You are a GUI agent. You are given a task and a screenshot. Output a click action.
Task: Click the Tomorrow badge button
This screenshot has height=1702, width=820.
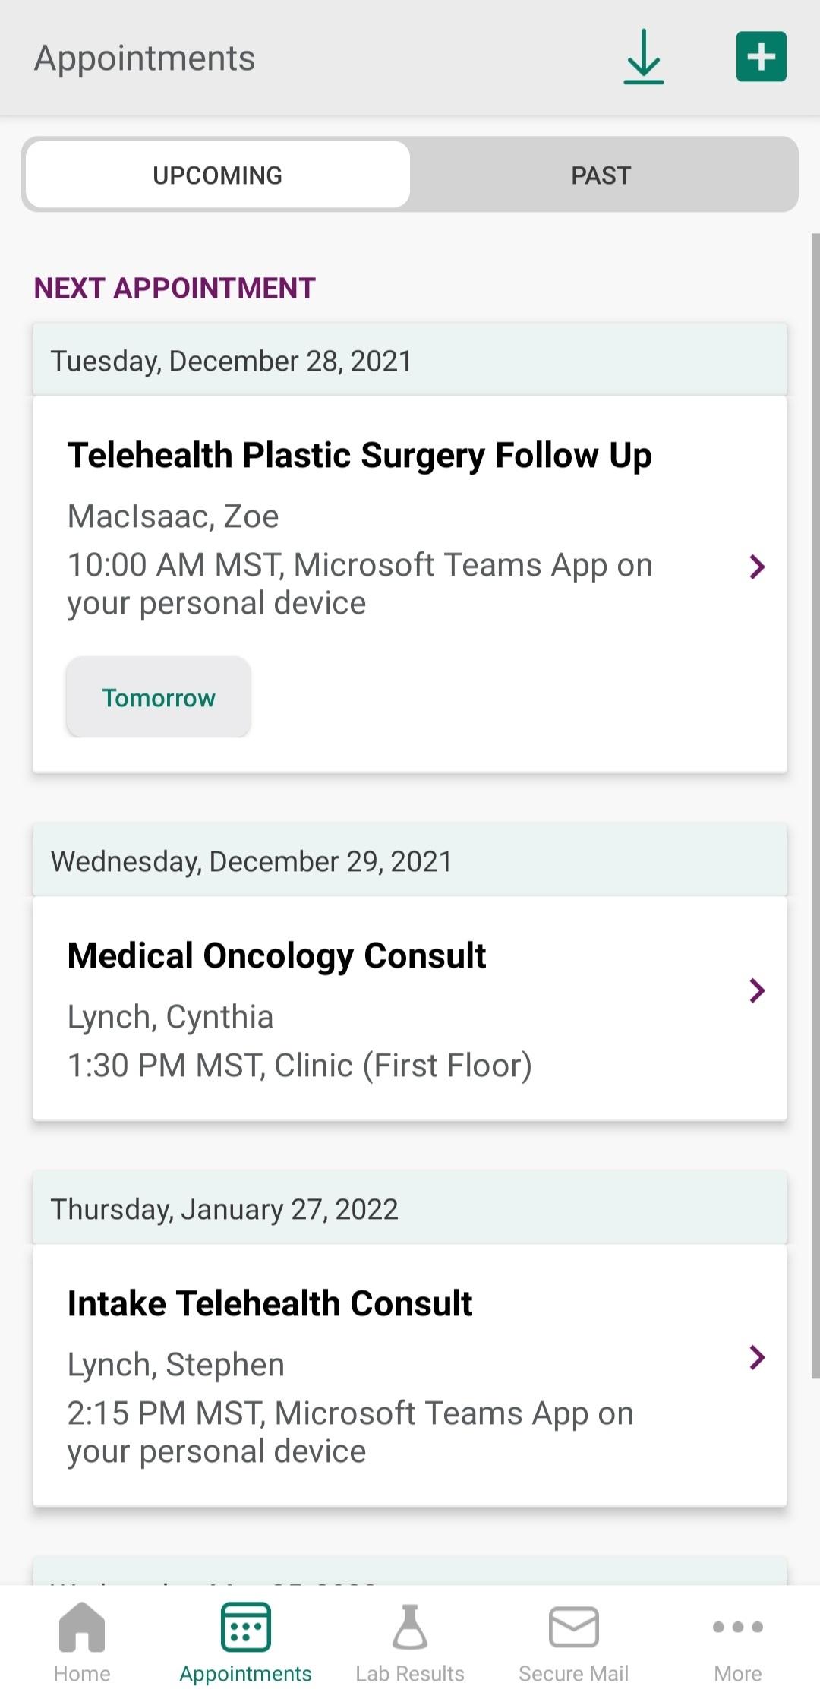coord(159,697)
